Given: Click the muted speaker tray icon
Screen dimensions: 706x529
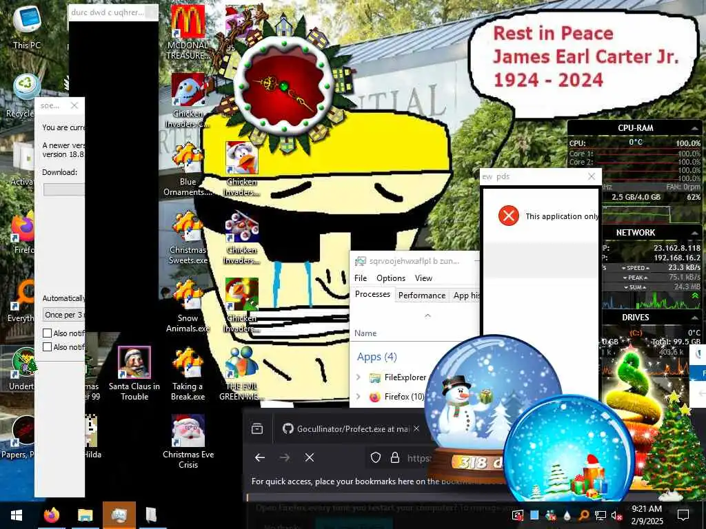Looking at the screenshot, I should (617, 515).
